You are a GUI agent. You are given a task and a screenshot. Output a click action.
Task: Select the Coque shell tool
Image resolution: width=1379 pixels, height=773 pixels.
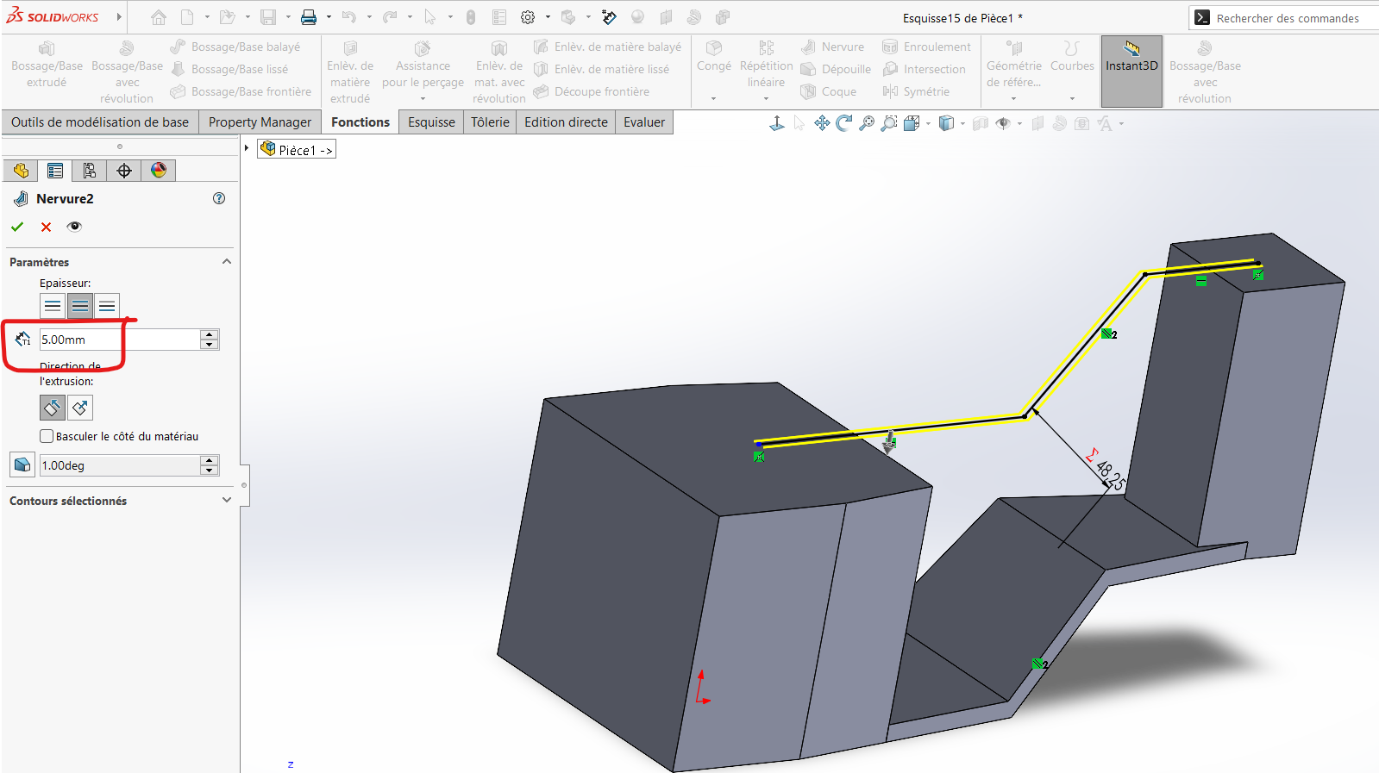click(x=828, y=91)
